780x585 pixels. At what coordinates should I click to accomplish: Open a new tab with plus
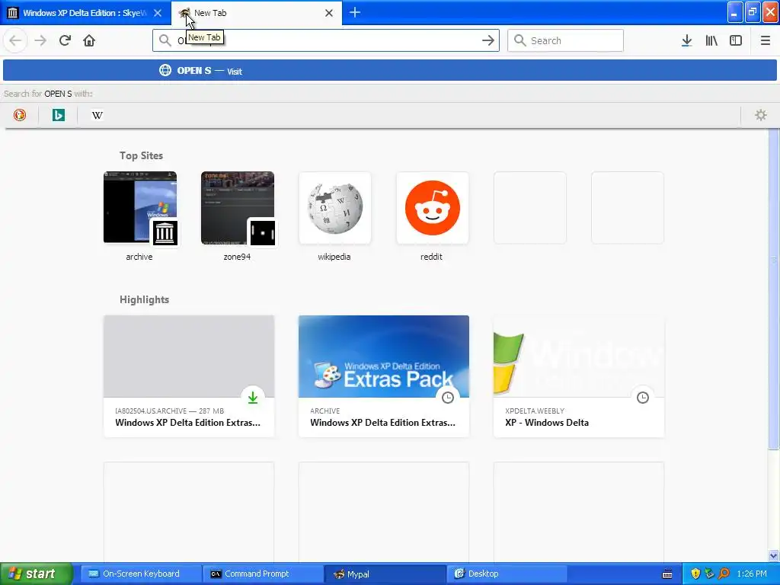355,12
